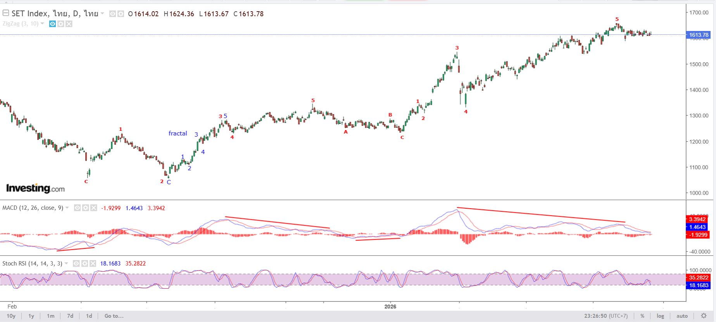The image size is (716, 322).
Task: Open timezone menu at 23:26:50 (UTC+7)
Action: point(606,316)
